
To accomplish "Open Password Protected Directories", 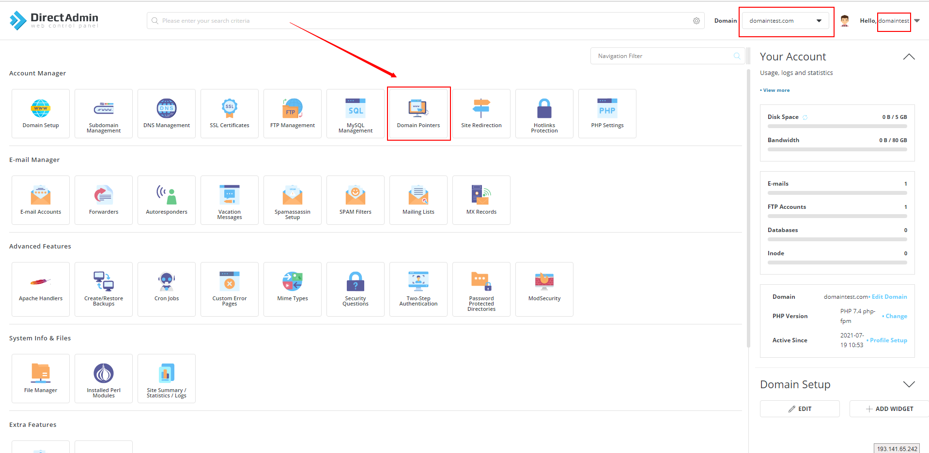I will [x=481, y=289].
